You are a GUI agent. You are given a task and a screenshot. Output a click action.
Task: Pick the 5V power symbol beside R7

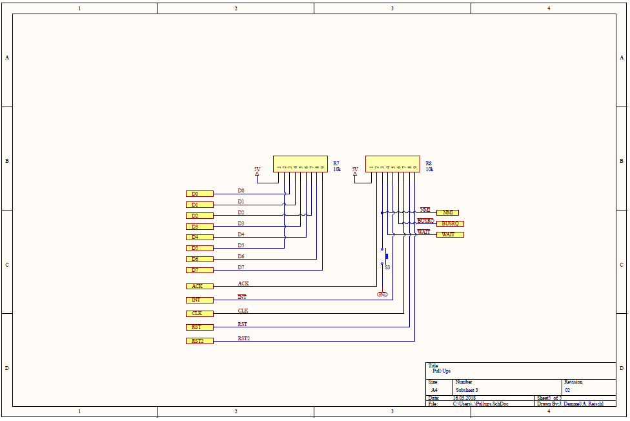coord(257,172)
